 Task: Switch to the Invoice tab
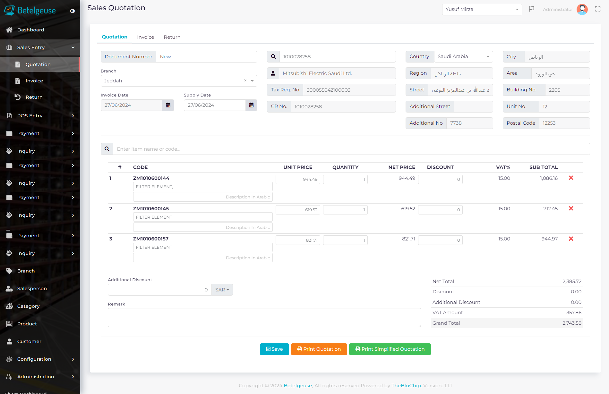coord(145,37)
